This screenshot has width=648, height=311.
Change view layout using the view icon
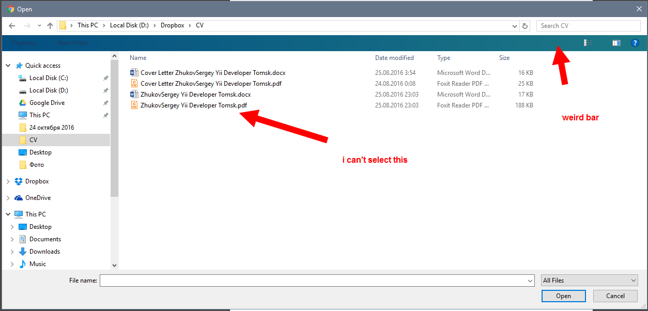tap(588, 43)
